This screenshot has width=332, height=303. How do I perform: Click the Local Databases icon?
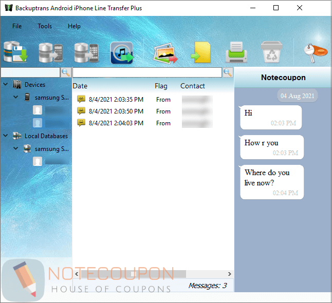point(17,136)
